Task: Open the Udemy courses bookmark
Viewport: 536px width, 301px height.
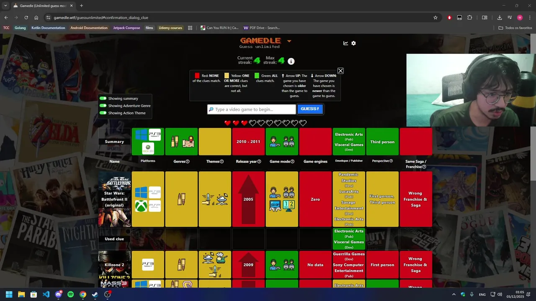Action: [x=170, y=28]
